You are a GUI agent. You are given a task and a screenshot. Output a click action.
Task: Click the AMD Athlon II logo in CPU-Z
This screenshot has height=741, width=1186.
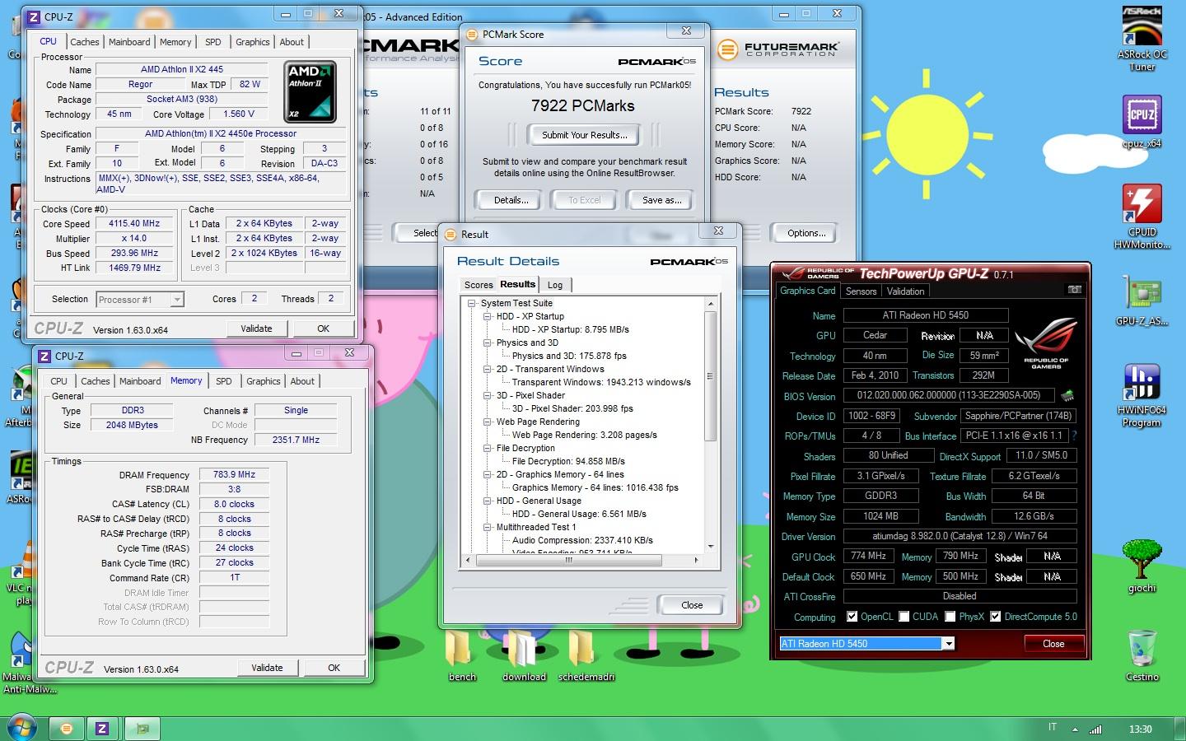pyautogui.click(x=310, y=91)
